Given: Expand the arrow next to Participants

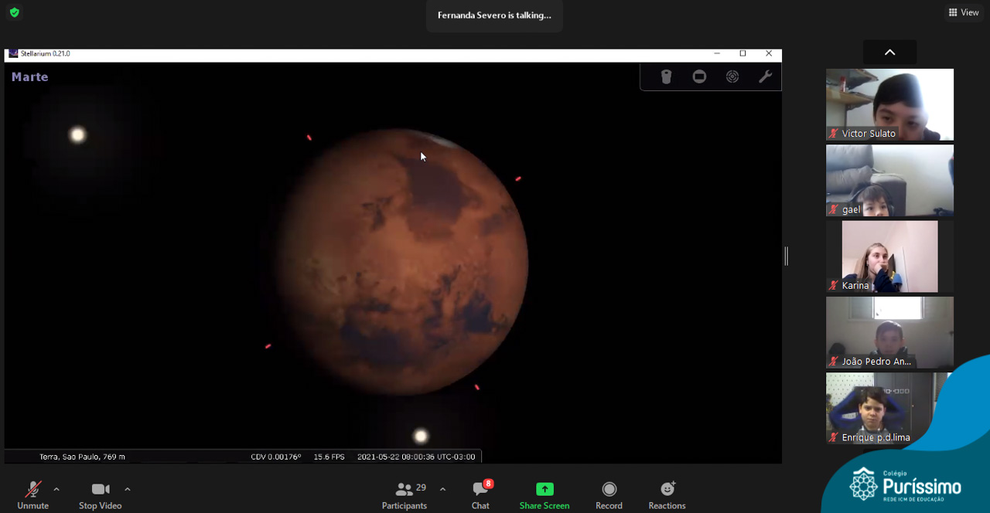Looking at the screenshot, I should pos(442,489).
